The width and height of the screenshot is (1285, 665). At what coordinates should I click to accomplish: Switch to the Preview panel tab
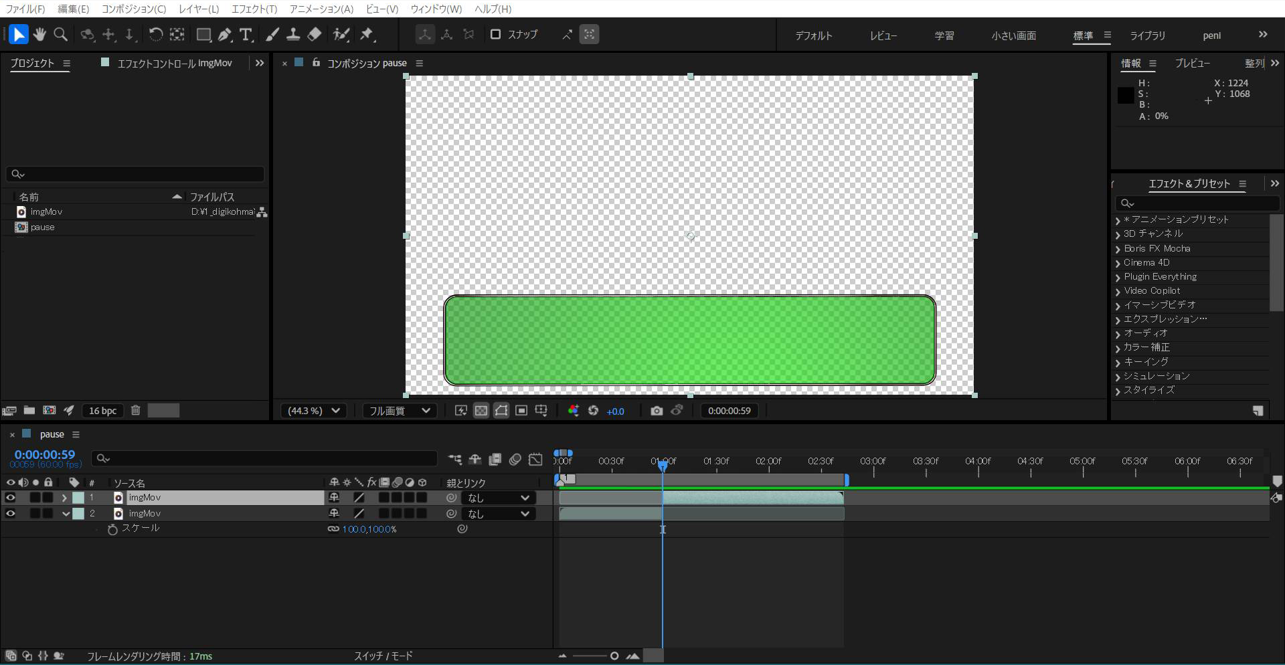click(1192, 63)
